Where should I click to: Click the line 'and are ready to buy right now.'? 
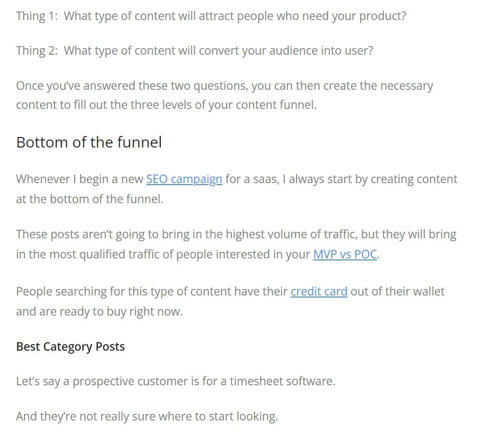point(99,311)
